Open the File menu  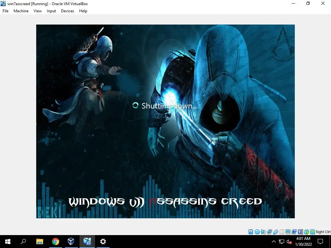tap(5, 11)
